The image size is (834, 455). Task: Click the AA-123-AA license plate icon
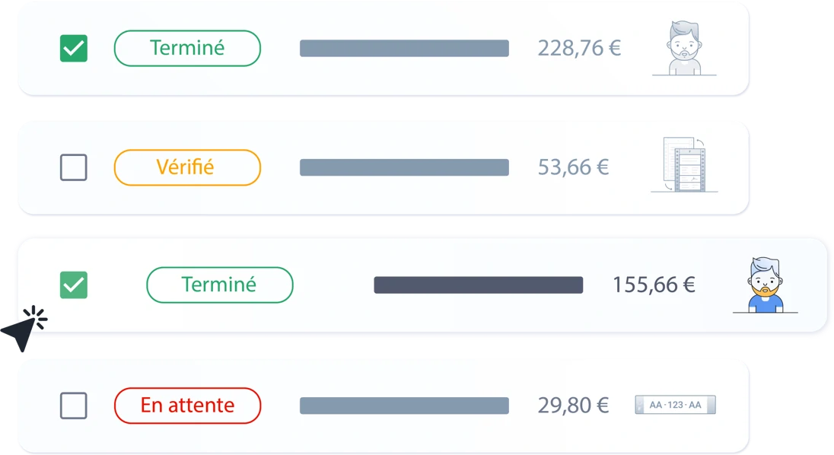point(676,405)
